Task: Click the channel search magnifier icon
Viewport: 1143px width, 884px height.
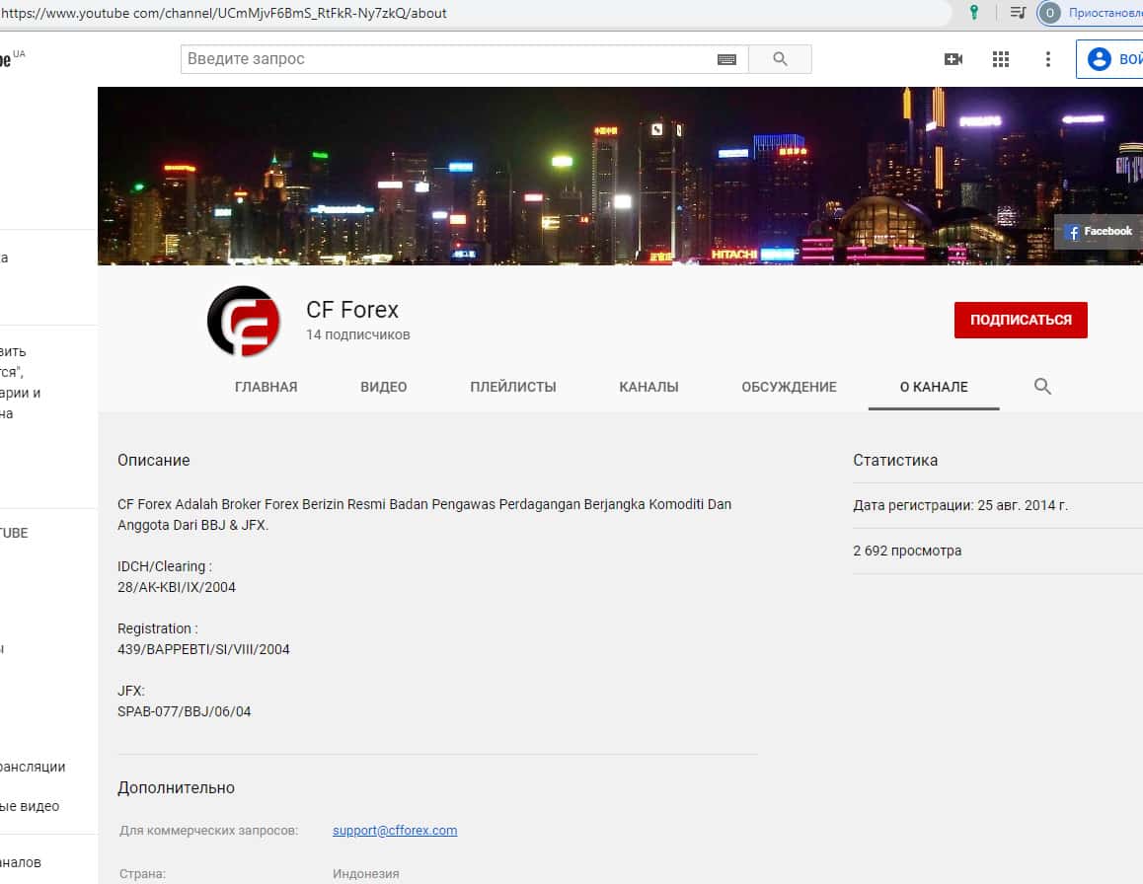Action: [1042, 387]
